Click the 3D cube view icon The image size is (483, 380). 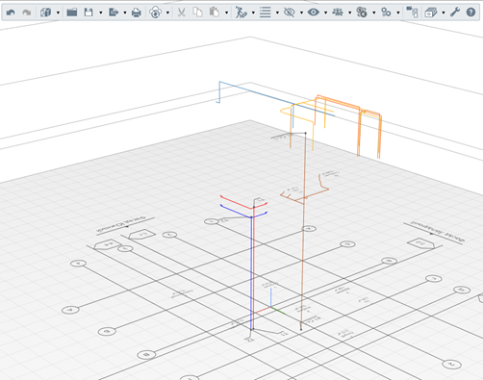click(46, 13)
